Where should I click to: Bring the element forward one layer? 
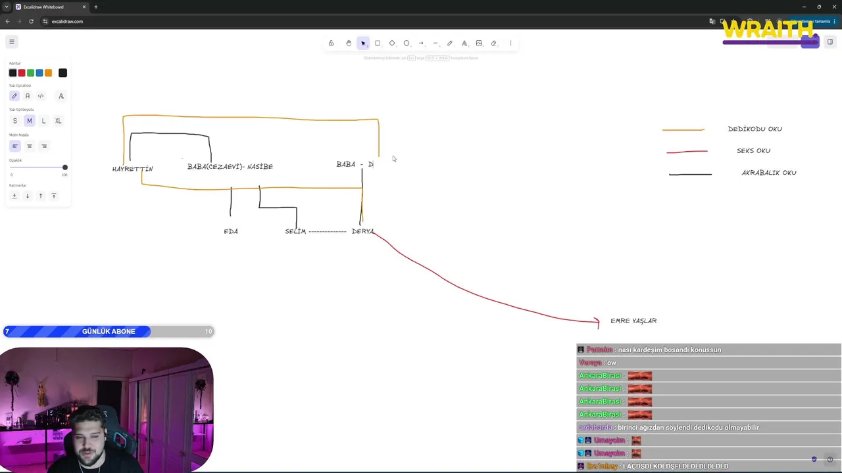[x=41, y=196]
